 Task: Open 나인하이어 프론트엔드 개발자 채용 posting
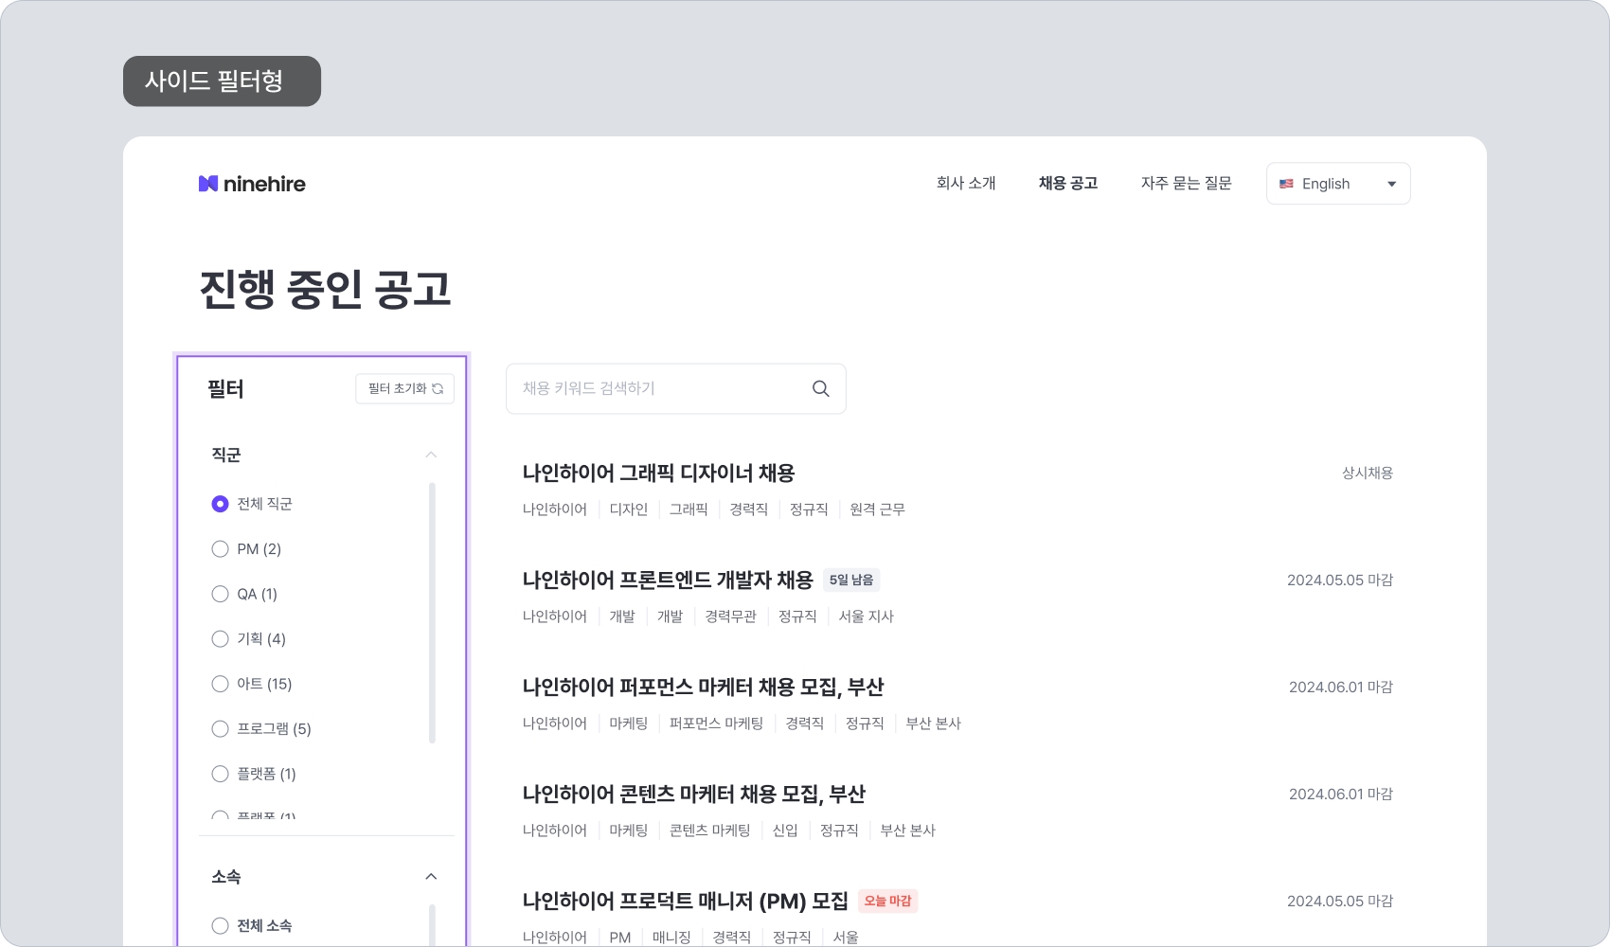668,580
